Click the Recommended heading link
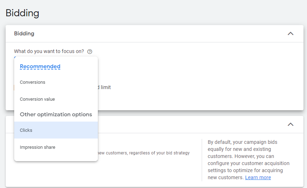 [40, 66]
